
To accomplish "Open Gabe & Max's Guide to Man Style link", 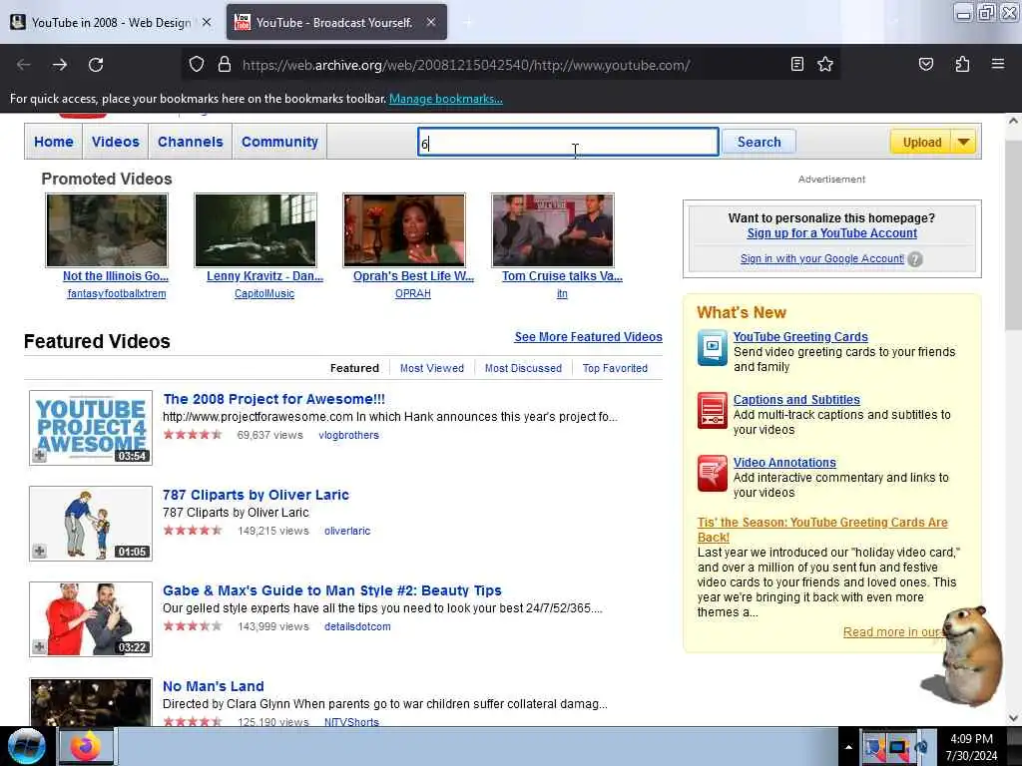I will tap(331, 590).
